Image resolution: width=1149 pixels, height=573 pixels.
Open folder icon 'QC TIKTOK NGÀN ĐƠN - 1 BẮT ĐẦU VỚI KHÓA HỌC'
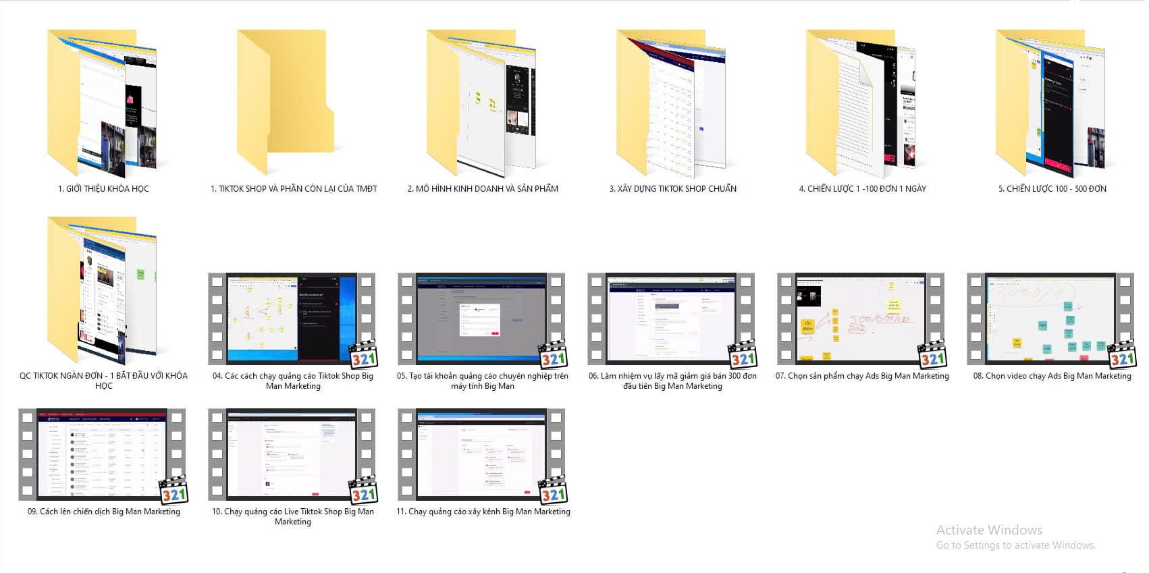103,290
